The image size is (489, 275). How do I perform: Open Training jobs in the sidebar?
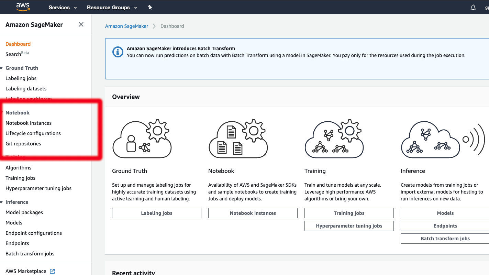click(x=21, y=178)
